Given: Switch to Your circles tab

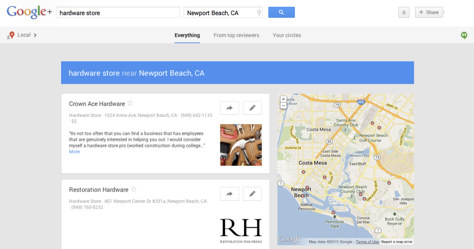Looking at the screenshot, I should tap(287, 35).
